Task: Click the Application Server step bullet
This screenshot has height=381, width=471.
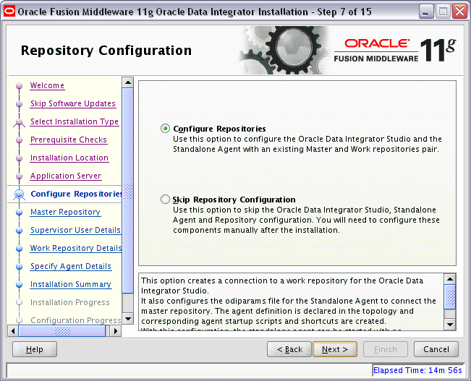Action: point(20,176)
